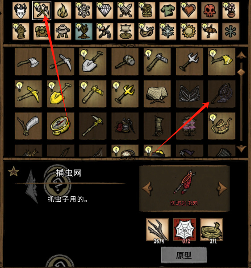The width and height of the screenshot is (251, 268).
Task: Select the compass recipe
Action: 60,126
